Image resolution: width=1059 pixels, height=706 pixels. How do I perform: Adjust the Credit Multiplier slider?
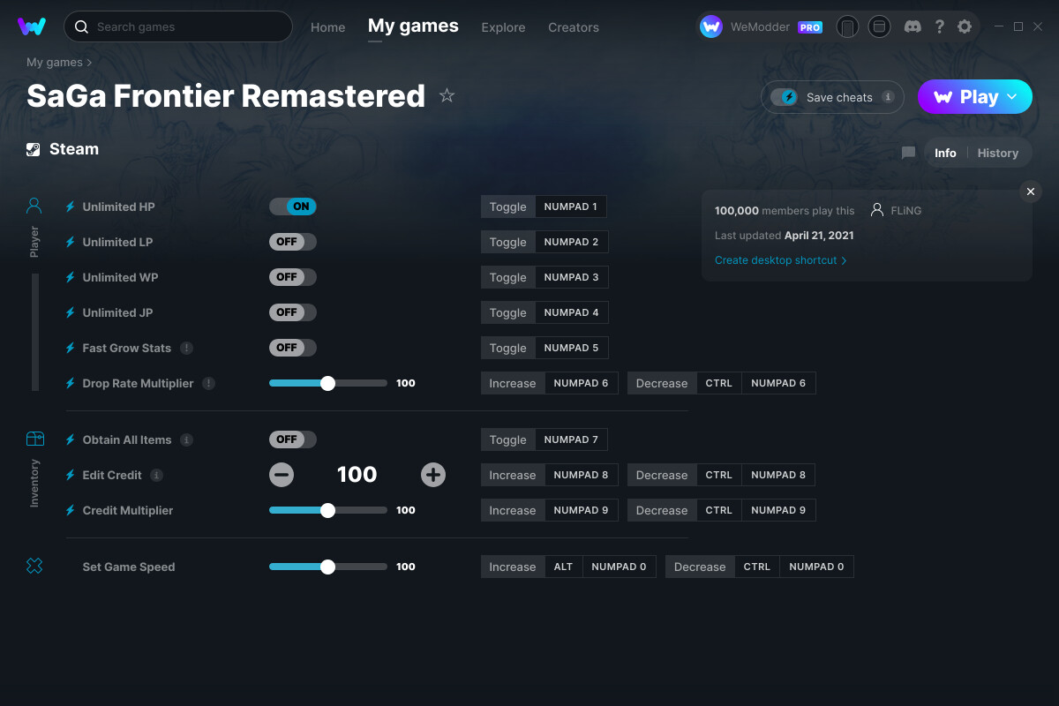point(328,510)
